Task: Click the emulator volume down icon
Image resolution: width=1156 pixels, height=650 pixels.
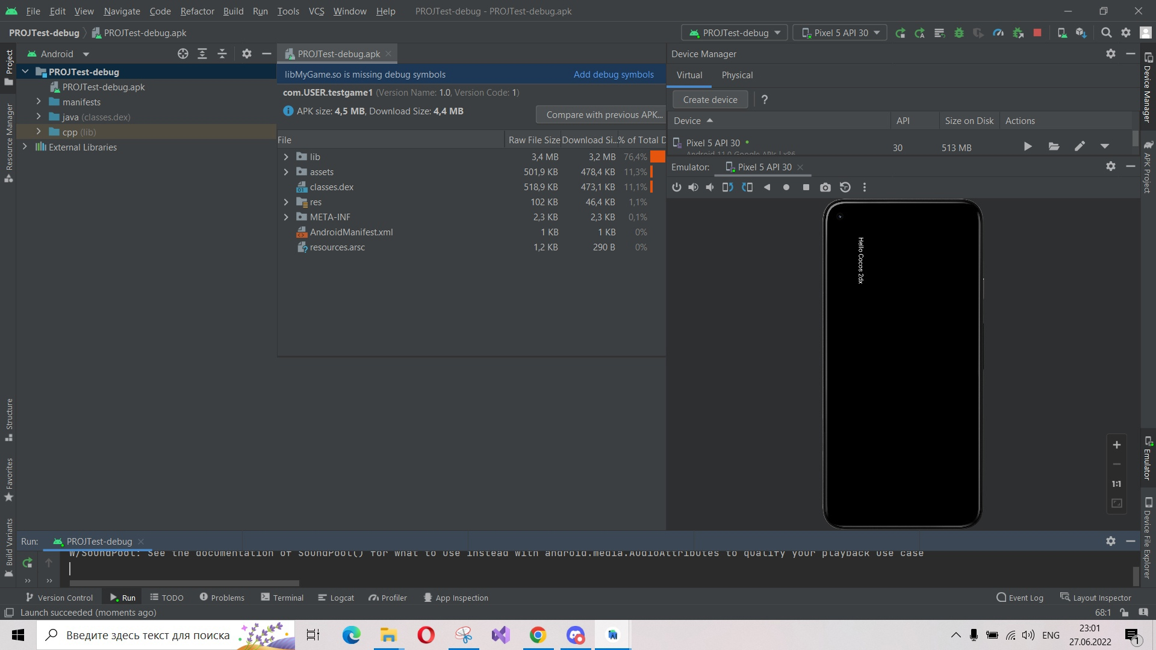Action: coord(710,187)
